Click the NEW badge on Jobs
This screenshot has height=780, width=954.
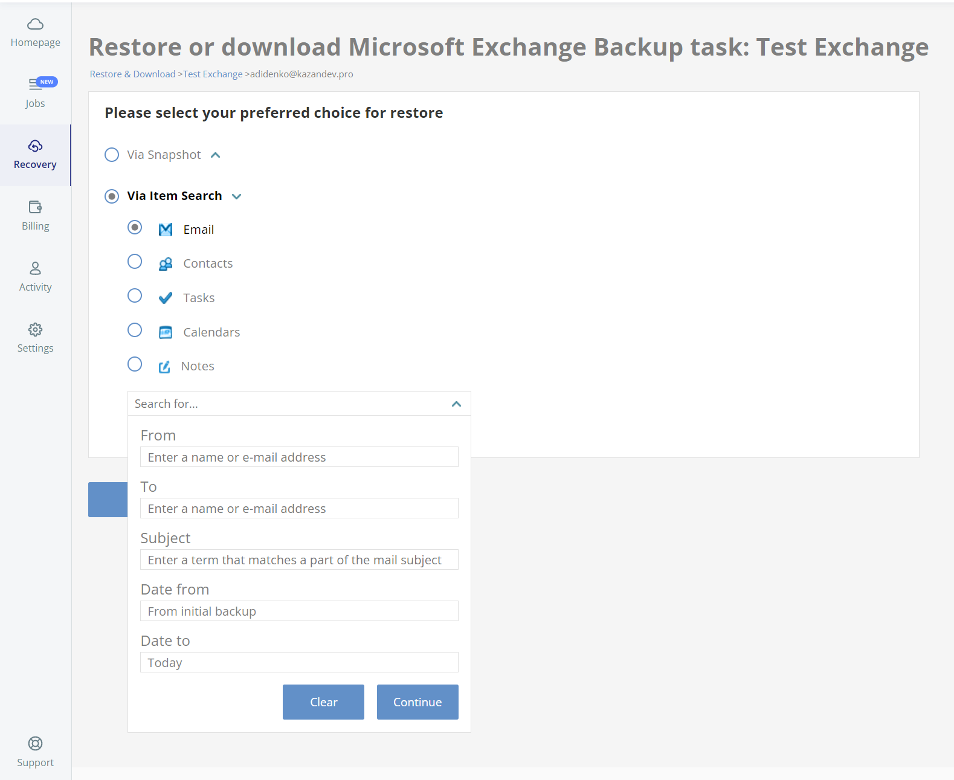point(47,82)
